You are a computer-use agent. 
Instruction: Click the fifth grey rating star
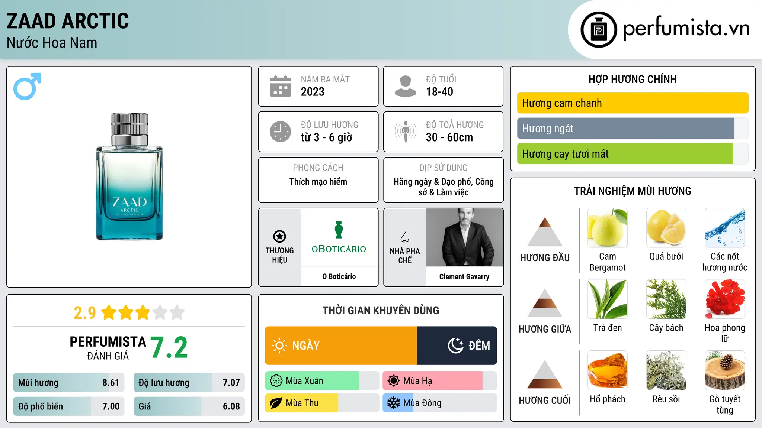coord(177,312)
